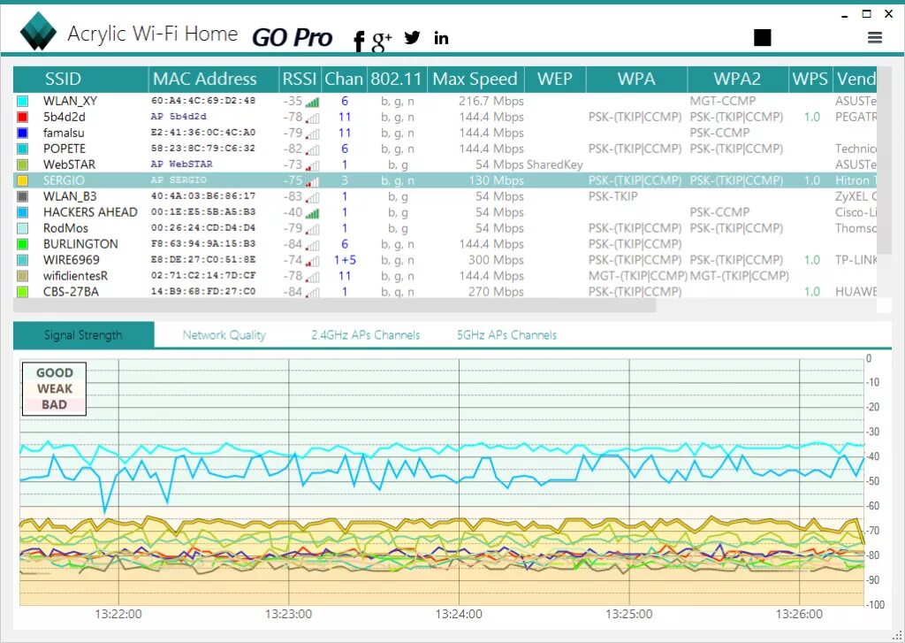Open the 2.4GHz APs Channels tab
Viewport: 905px width, 643px height.
tap(365, 335)
